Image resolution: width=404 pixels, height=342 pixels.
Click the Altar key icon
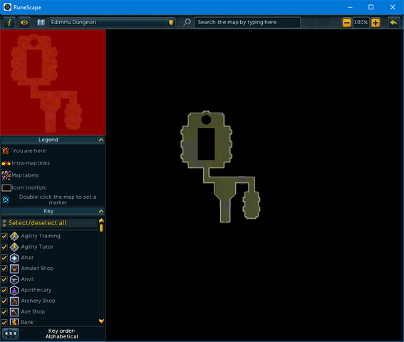pos(14,258)
